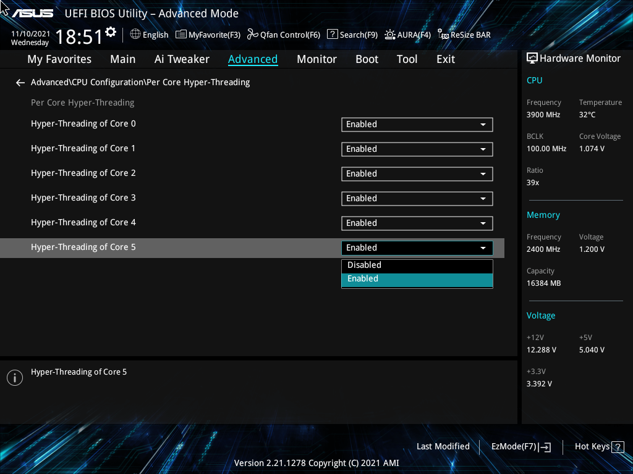Click the back arrow beside the breadcrumb path
This screenshot has width=633, height=474.
(20, 83)
